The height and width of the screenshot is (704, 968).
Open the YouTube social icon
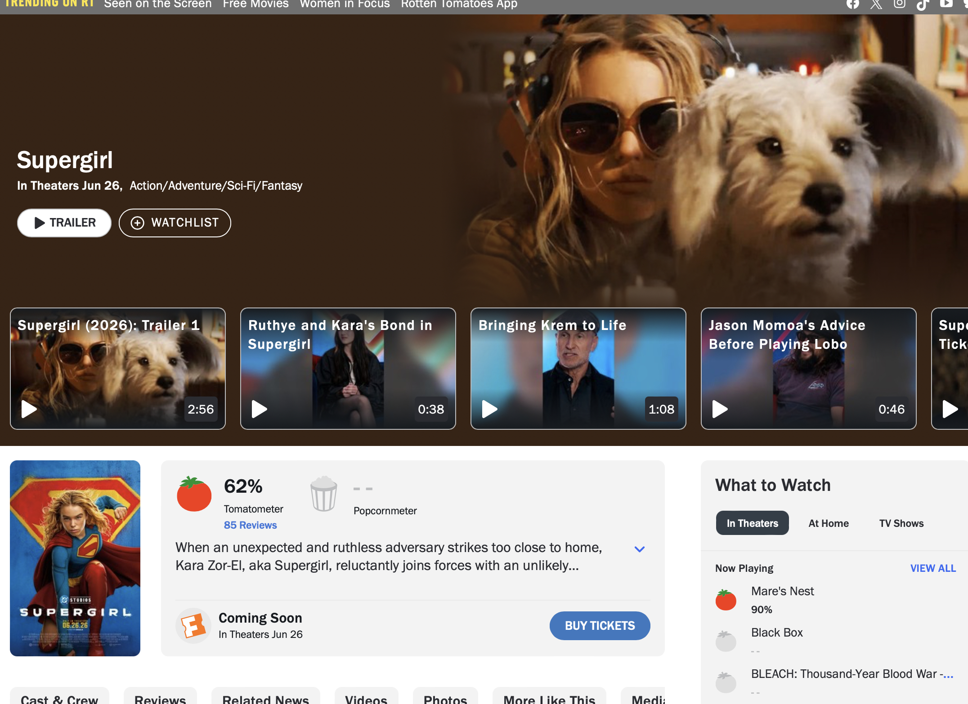pyautogui.click(x=946, y=4)
